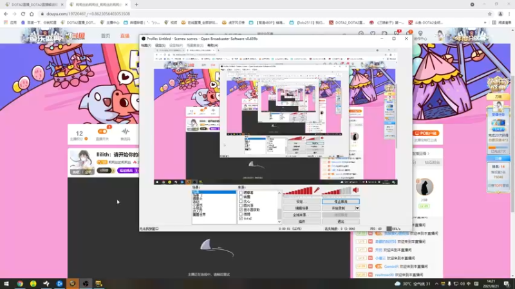This screenshot has width=515, height=289.
Task: Open OBS icon in the taskbar
Action: coord(86,284)
